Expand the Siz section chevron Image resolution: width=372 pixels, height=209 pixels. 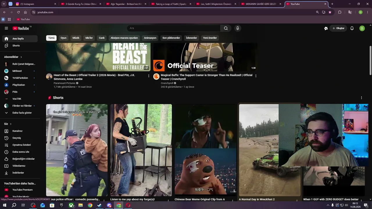(11, 124)
